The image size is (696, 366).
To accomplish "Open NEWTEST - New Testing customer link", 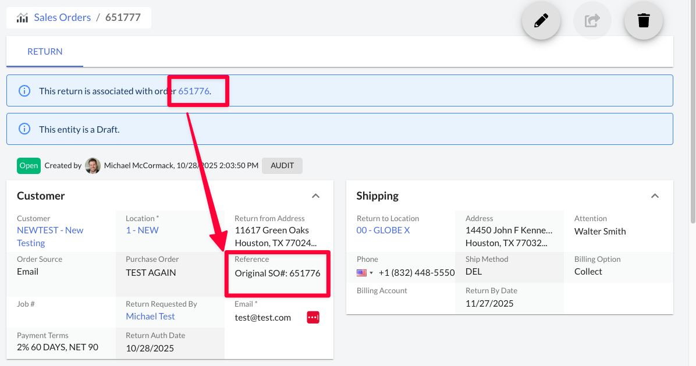I will 49,236.
